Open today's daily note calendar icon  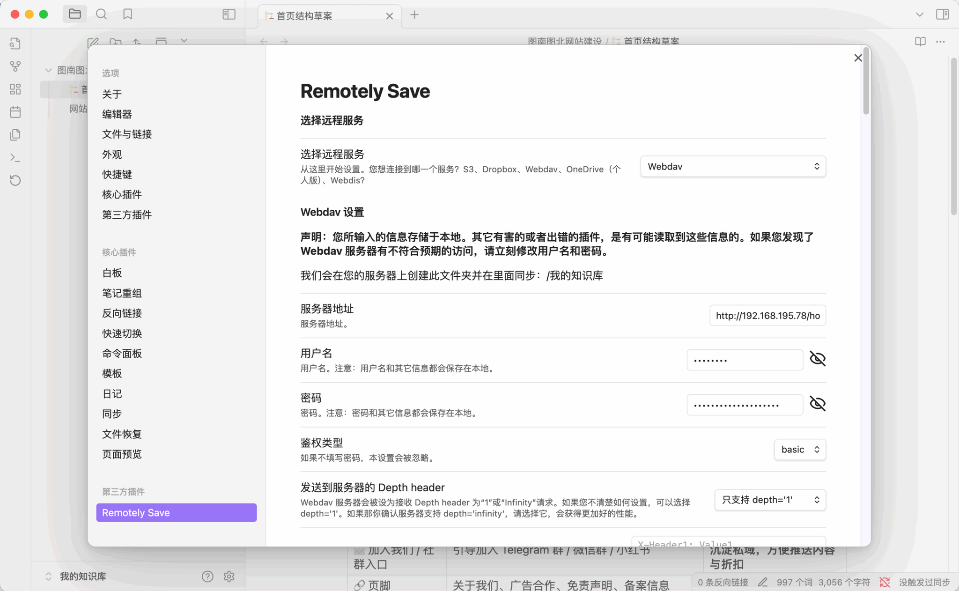point(15,112)
